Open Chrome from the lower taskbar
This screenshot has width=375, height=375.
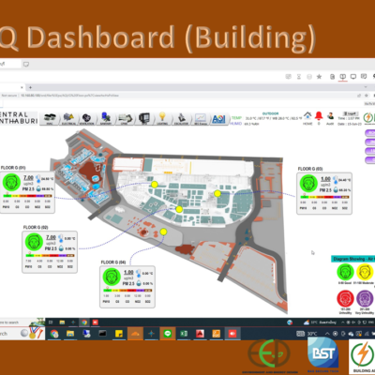click(x=54, y=334)
